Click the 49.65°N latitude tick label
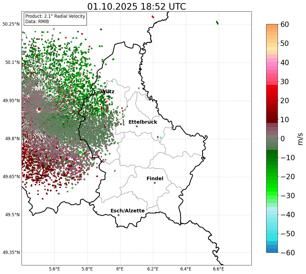This screenshot has width=306, height=274. (x=11, y=177)
